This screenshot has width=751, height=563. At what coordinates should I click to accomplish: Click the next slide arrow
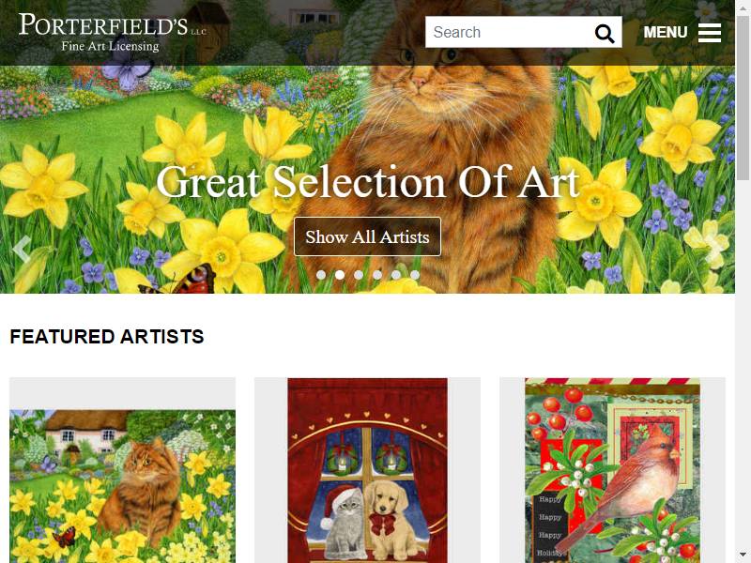(713, 249)
